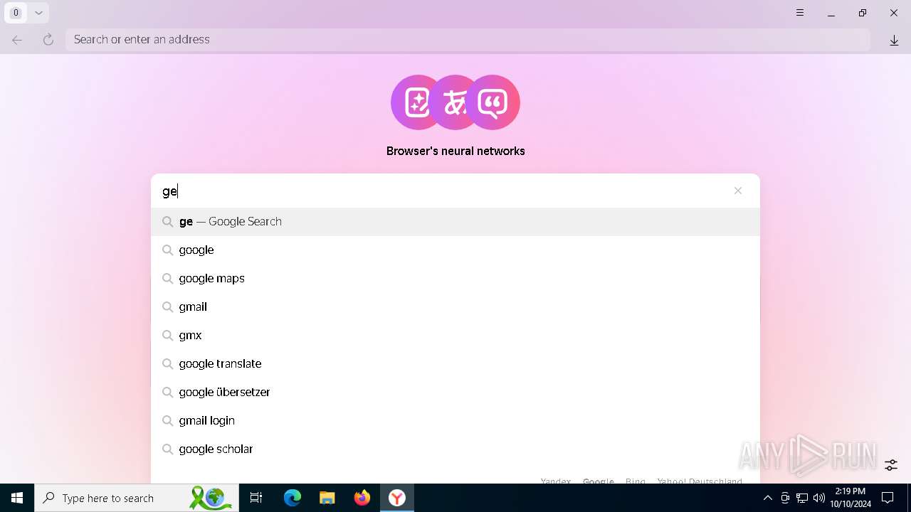Open the quote chat neural network icon

click(494, 102)
